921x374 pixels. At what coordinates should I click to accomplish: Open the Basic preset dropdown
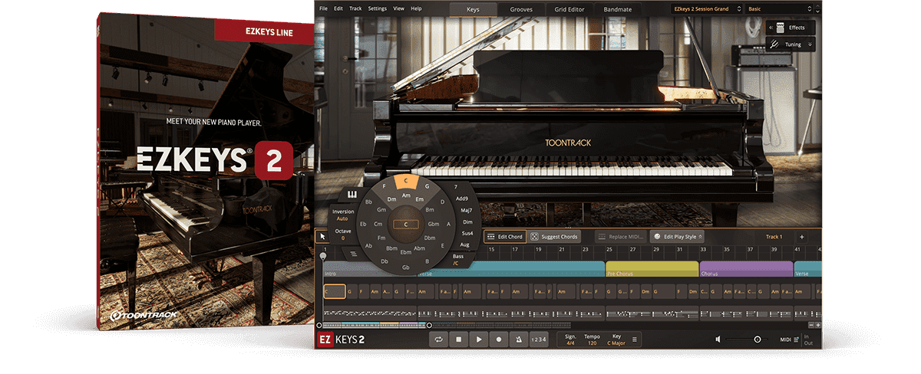tap(779, 8)
